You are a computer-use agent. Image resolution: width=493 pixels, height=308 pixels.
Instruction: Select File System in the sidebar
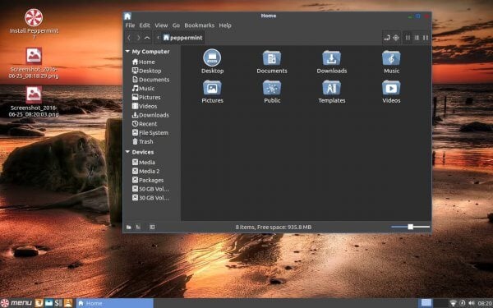coord(151,132)
